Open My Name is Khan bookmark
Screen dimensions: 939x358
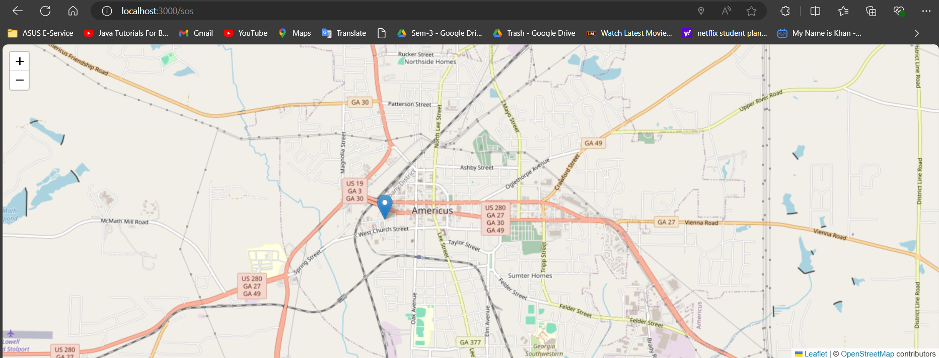tap(820, 33)
